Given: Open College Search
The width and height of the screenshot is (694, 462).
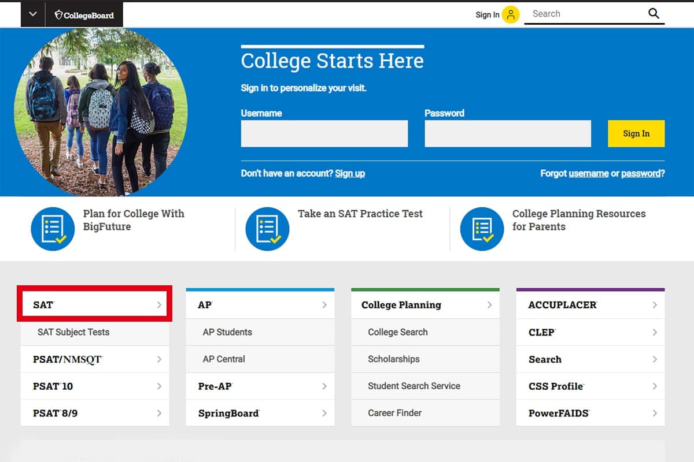Looking at the screenshot, I should coord(426,332).
